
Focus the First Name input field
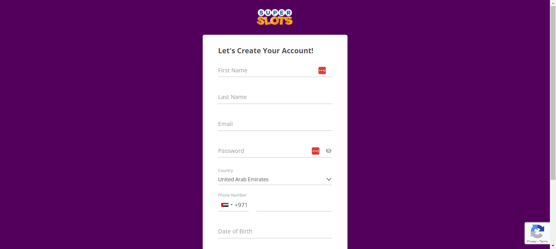pyautogui.click(x=275, y=70)
